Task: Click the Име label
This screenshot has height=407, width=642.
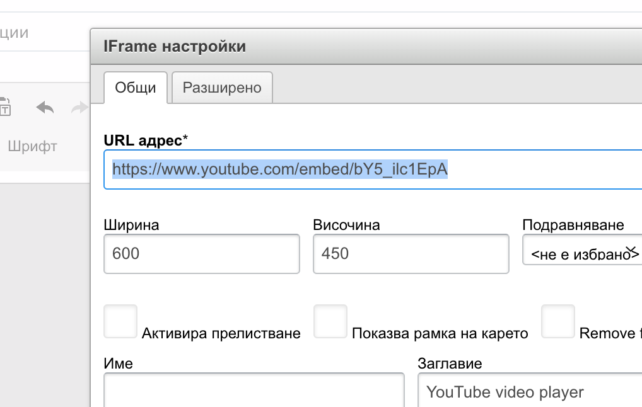Action: [x=119, y=364]
